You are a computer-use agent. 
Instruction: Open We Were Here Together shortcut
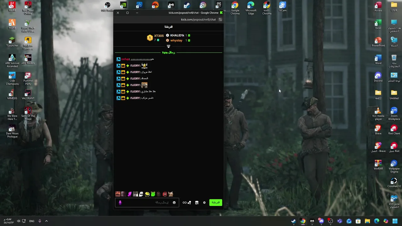point(12,114)
